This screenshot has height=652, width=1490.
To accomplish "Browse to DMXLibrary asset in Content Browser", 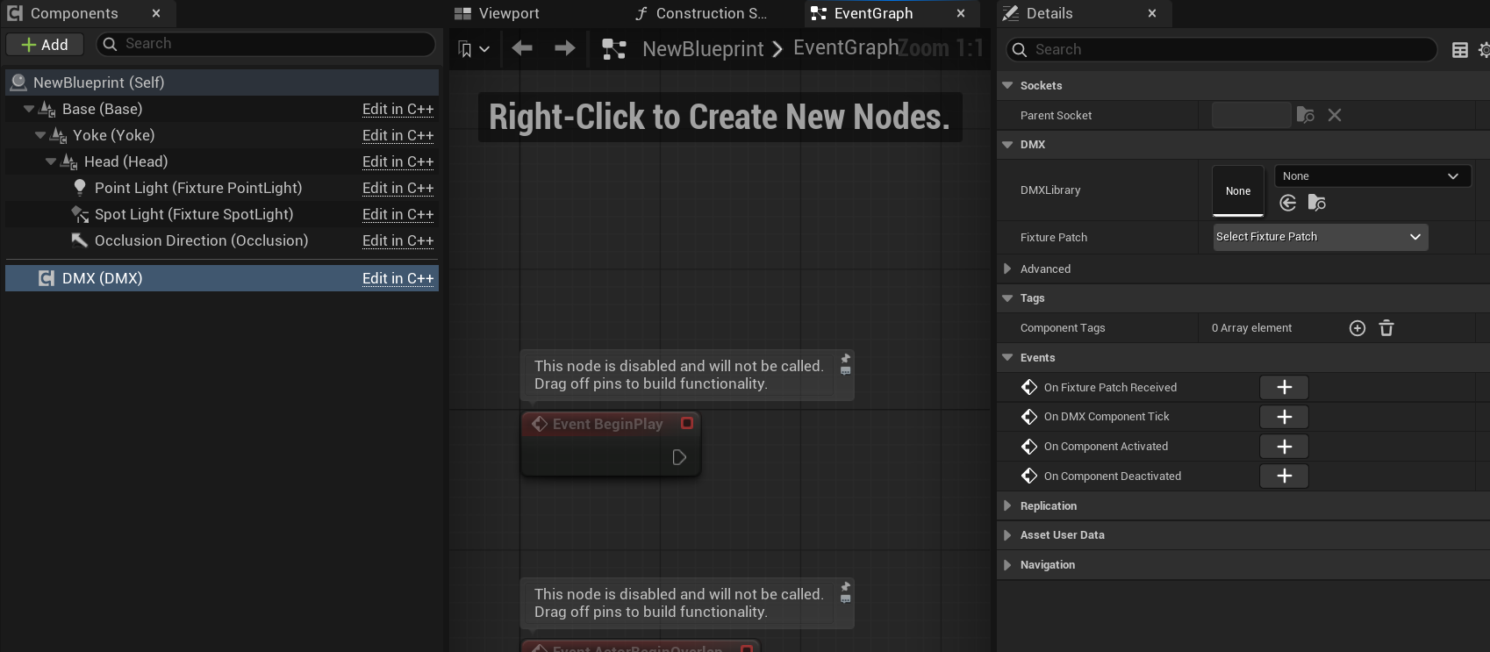I will pos(1317,203).
